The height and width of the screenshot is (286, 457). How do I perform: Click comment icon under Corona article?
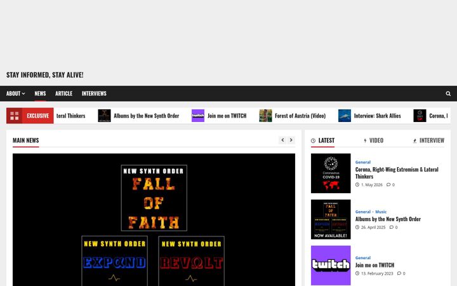(x=388, y=185)
